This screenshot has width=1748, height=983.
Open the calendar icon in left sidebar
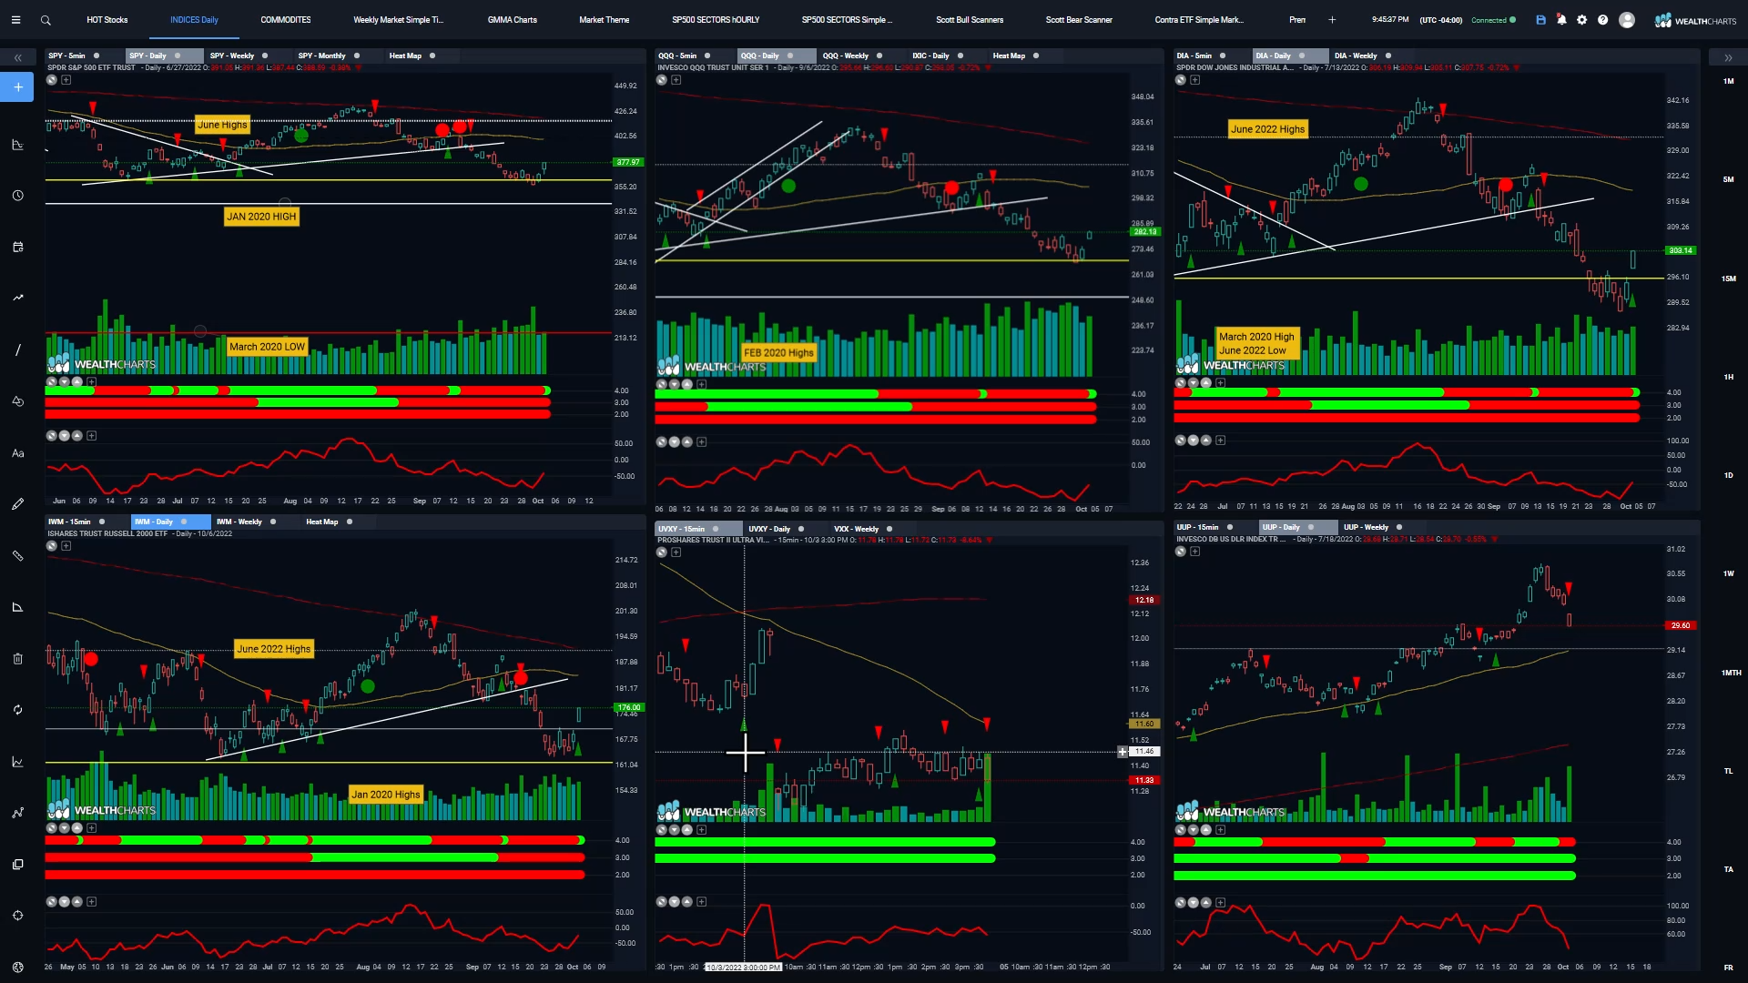[x=17, y=247]
